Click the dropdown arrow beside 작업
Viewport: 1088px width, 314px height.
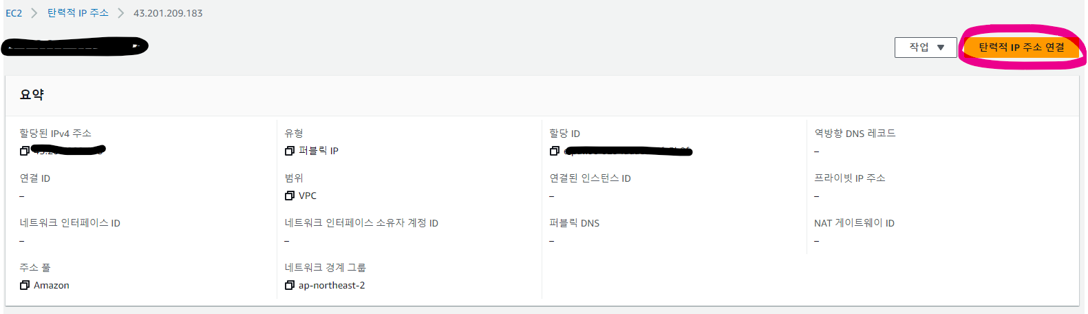click(941, 48)
